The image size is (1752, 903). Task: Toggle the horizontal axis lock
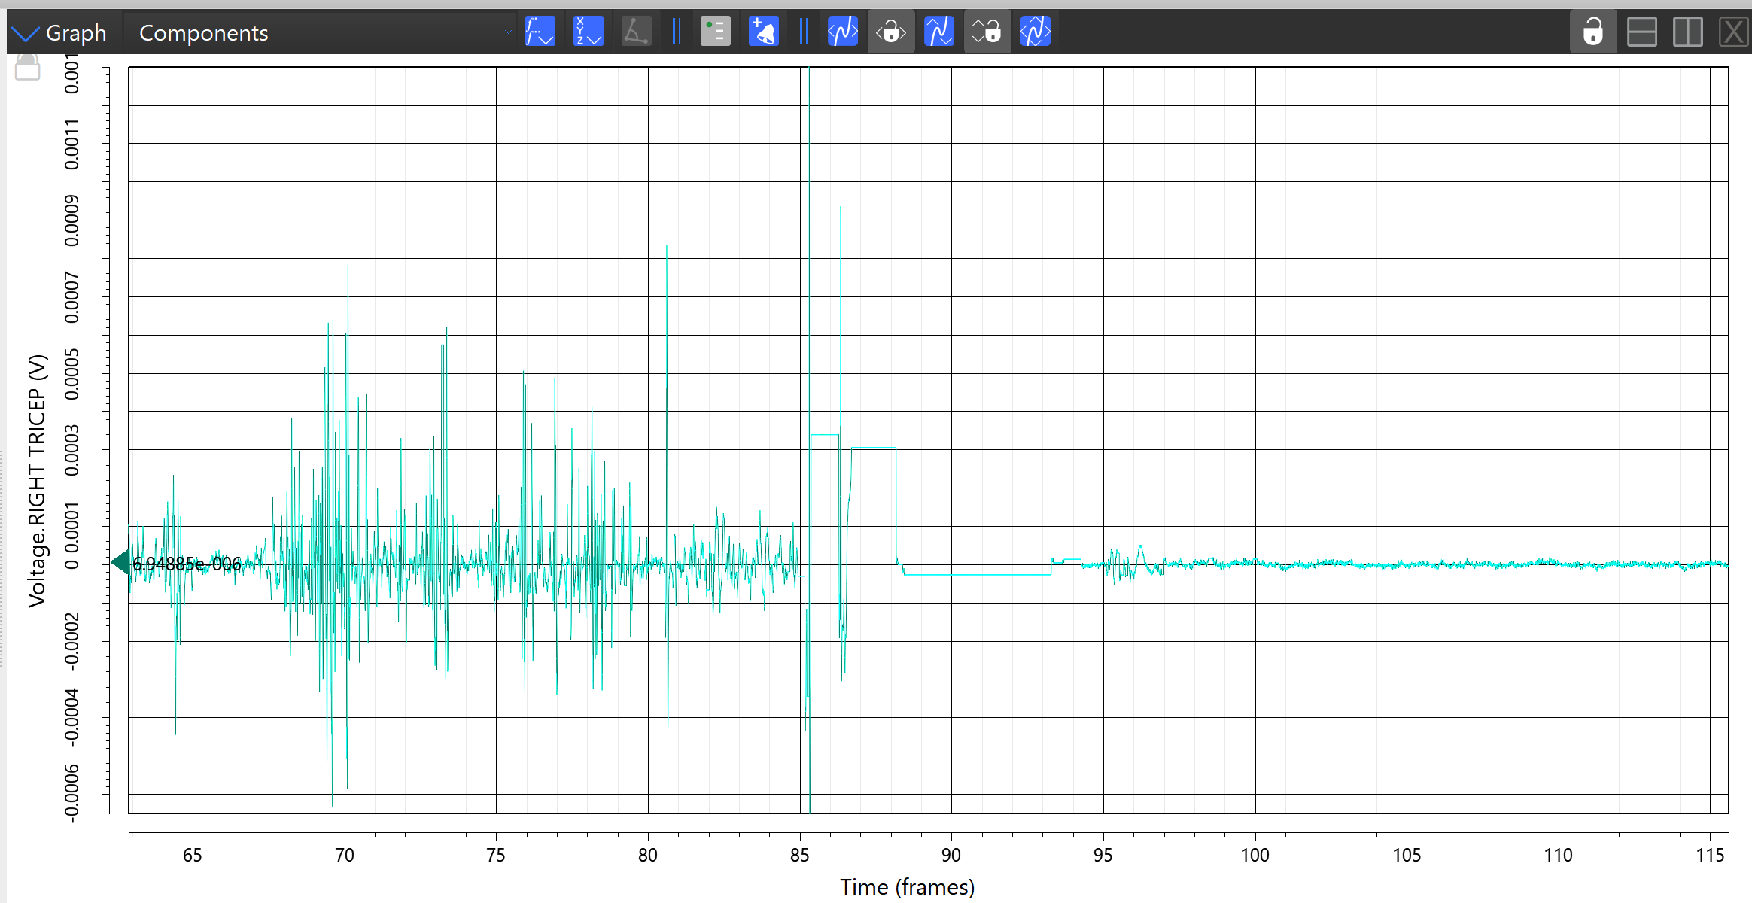[891, 32]
